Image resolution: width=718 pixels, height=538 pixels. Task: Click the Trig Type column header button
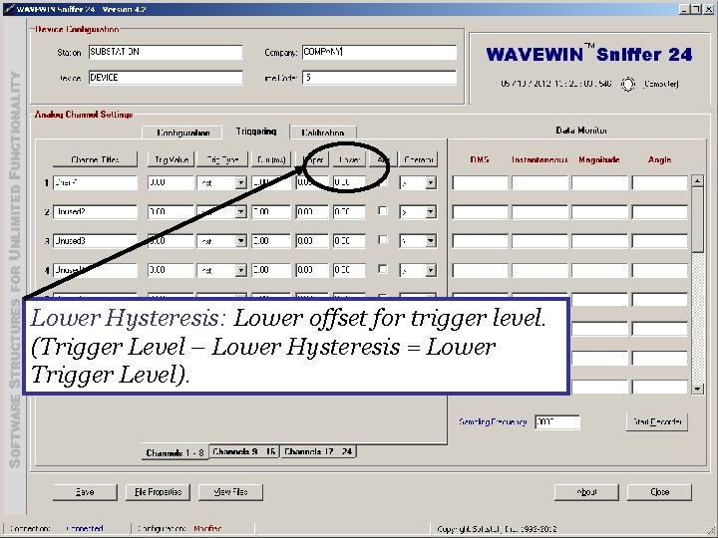click(x=222, y=159)
